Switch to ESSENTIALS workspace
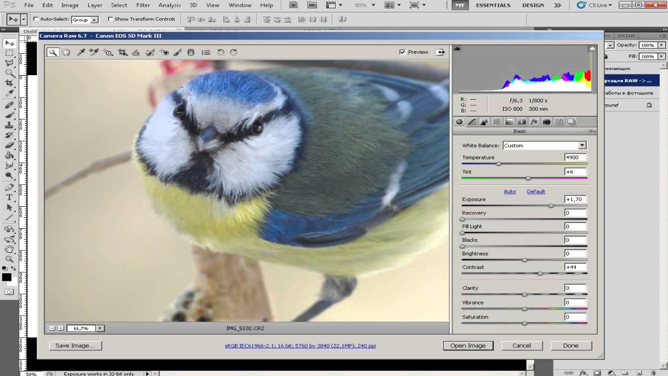Image resolution: width=668 pixels, height=376 pixels. tap(493, 5)
